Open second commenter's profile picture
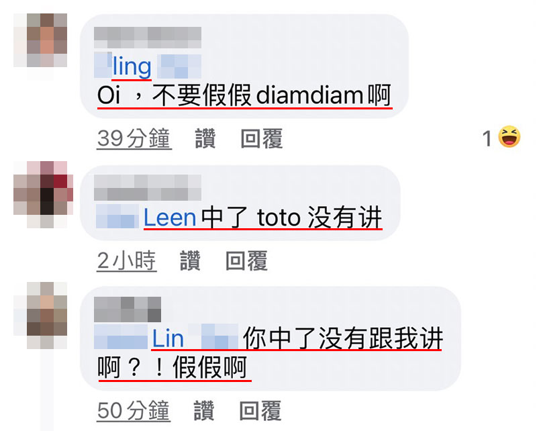Image resolution: width=537 pixels, height=431 pixels. tap(43, 194)
